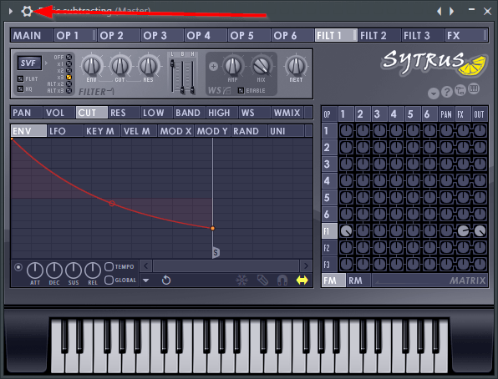Select the x3 filter slope option

point(69,77)
